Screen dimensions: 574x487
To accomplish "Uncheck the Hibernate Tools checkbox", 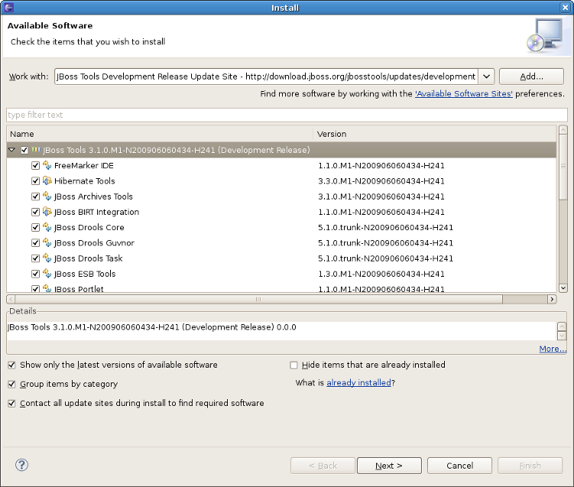I will pos(35,181).
